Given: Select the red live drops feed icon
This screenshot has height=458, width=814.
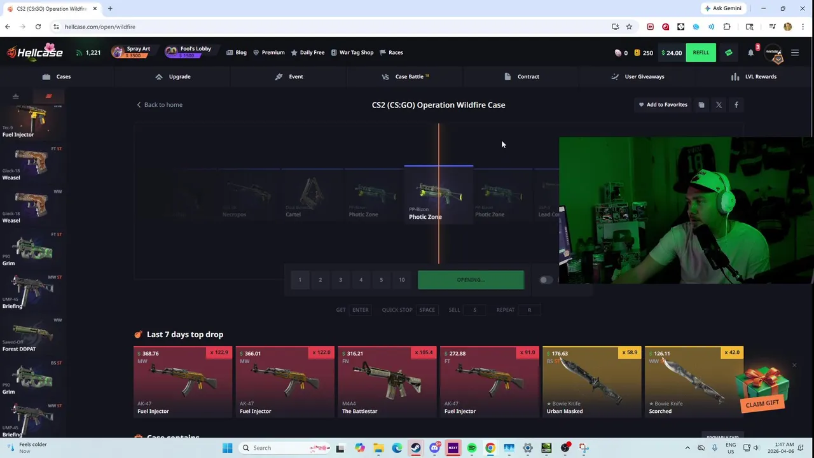Looking at the screenshot, I should click(x=48, y=97).
